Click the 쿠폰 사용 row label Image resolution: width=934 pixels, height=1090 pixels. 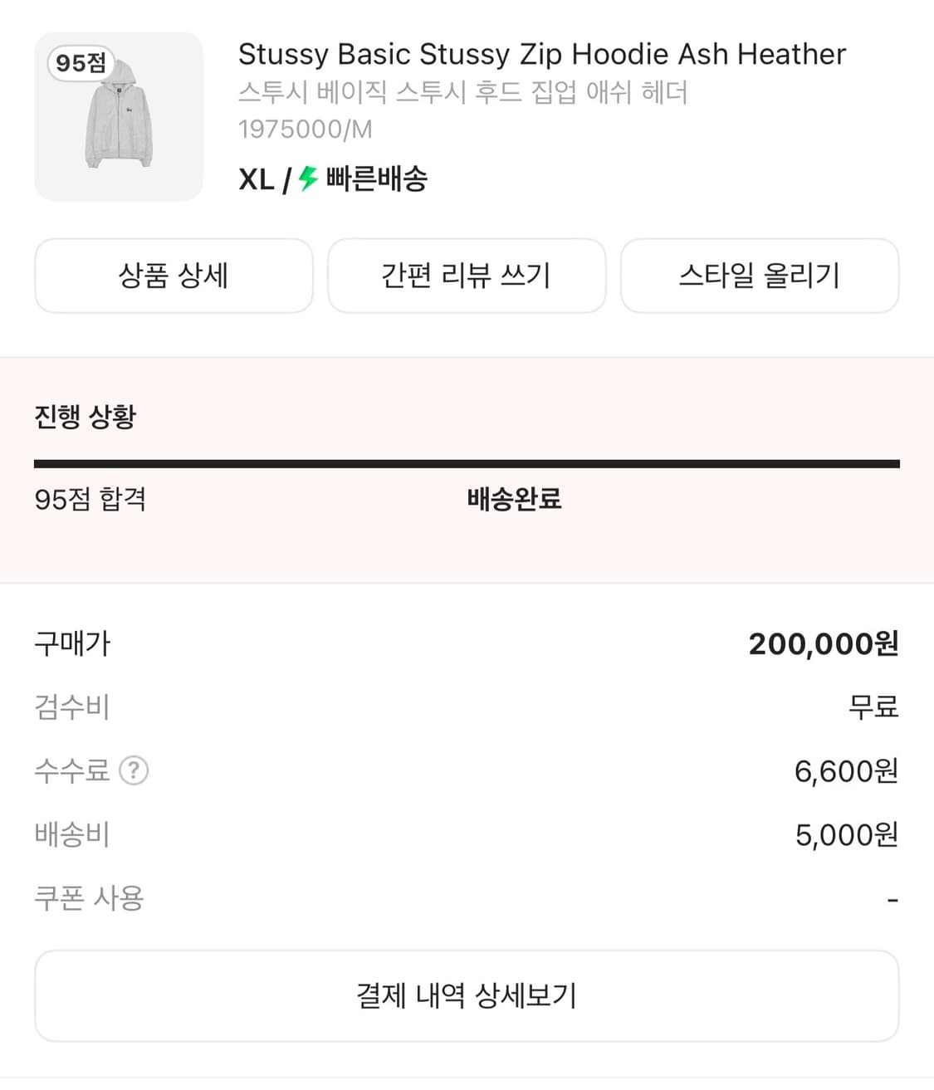[x=89, y=898]
